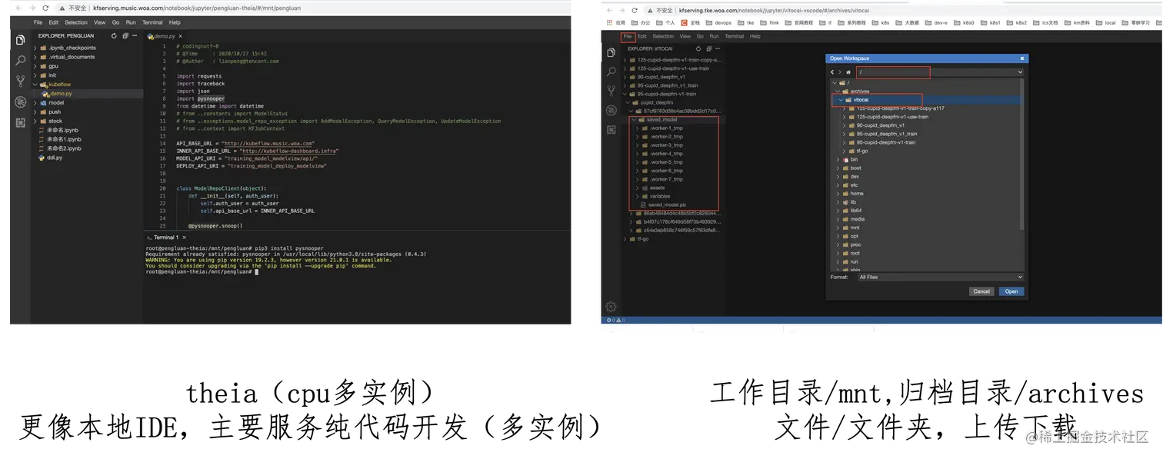
Task: Go back in left browser window
Action: tap(18, 8)
